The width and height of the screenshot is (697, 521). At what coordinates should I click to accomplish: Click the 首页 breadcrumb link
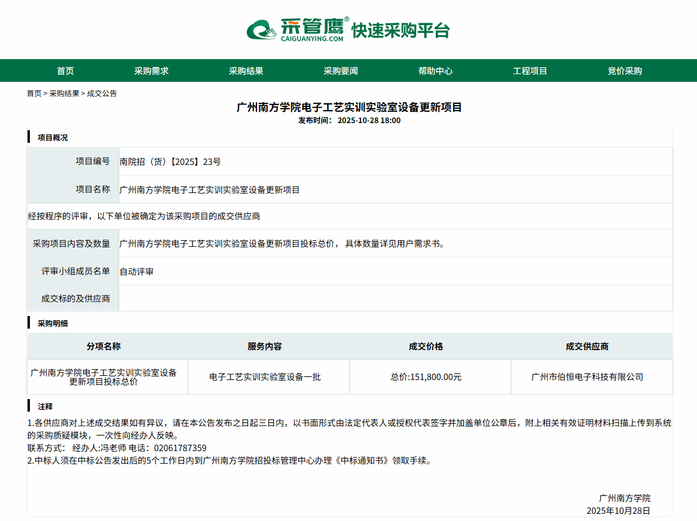34,94
